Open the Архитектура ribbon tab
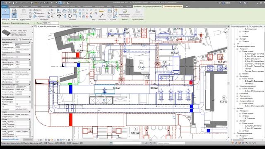Viewport: 265px width, 149px height. click(x=14, y=7)
